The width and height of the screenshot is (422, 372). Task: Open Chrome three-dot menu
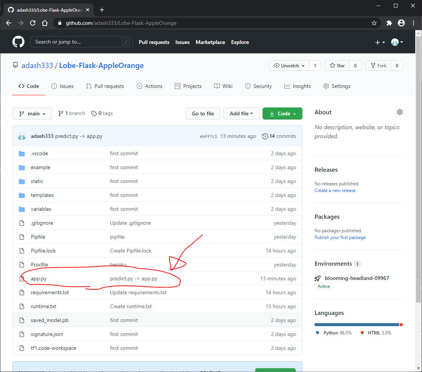pyautogui.click(x=414, y=23)
